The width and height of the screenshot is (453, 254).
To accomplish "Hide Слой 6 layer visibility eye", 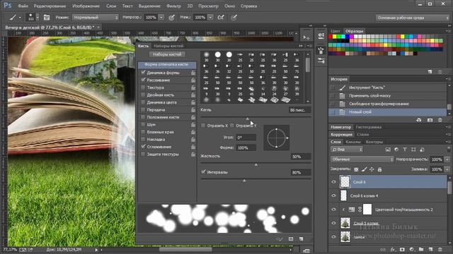I will pyautogui.click(x=333, y=182).
